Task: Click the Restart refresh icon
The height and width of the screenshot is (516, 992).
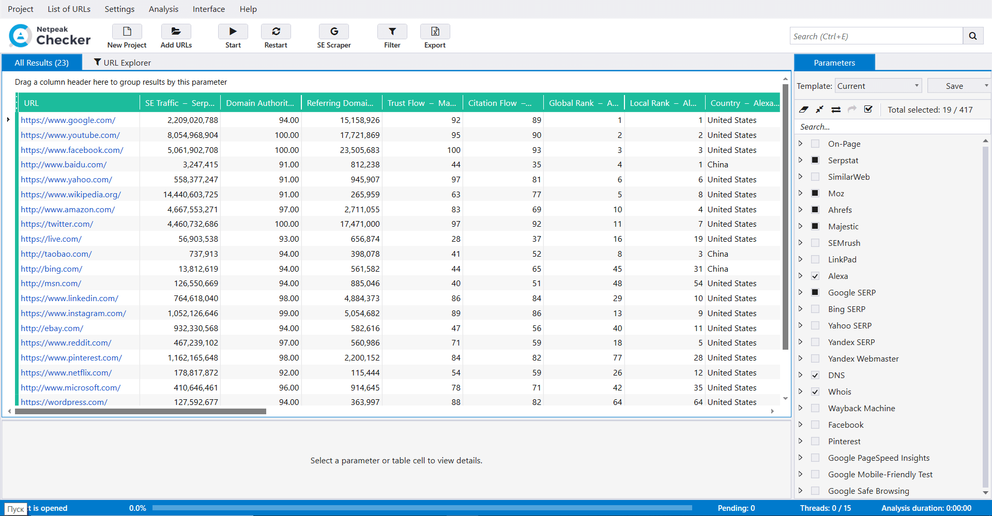Action: (x=276, y=32)
